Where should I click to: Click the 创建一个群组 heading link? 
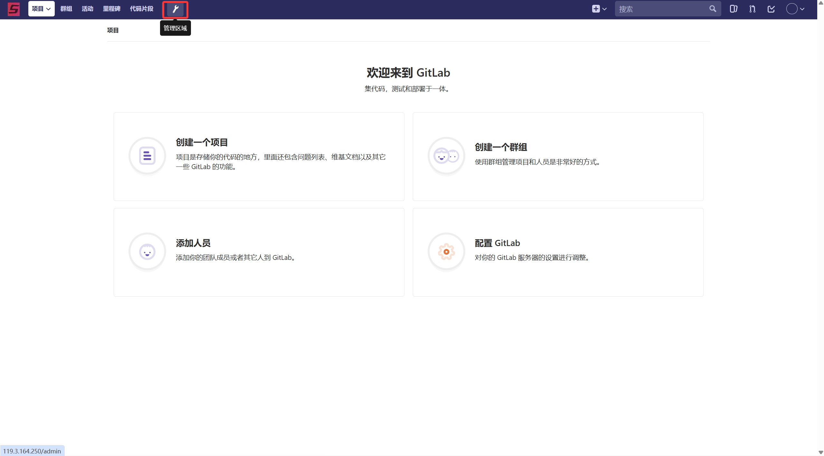point(501,147)
